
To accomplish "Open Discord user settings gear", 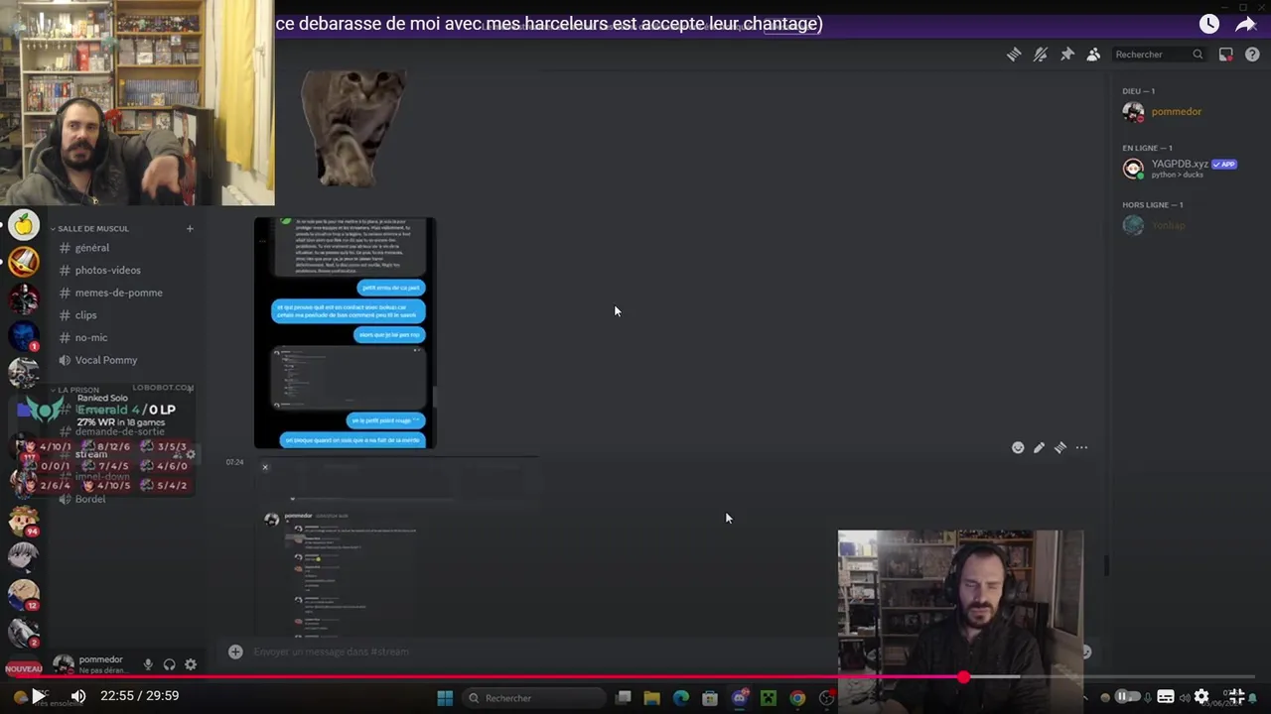I will 191,664.
